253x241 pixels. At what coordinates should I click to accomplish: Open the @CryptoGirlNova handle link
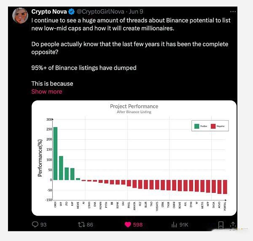click(100, 12)
